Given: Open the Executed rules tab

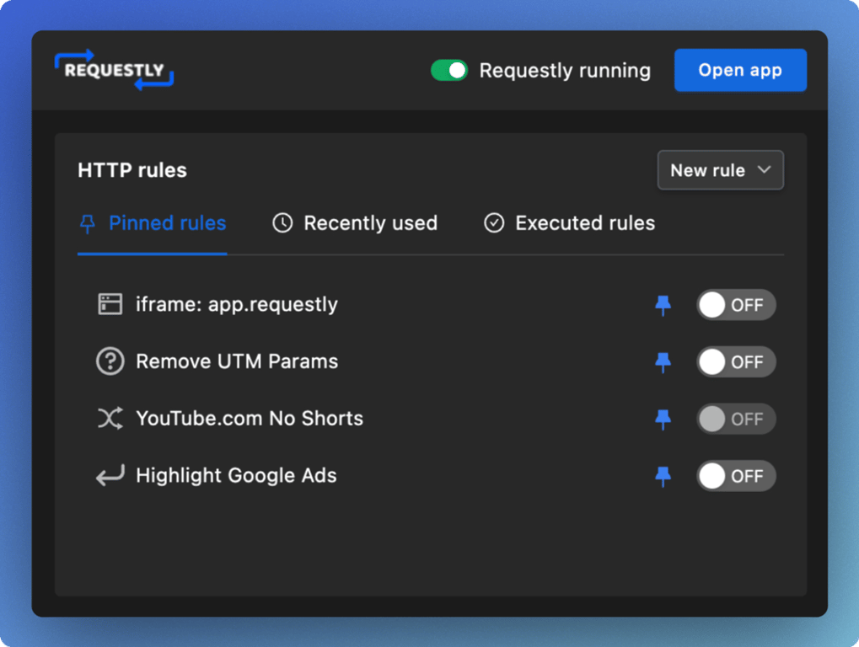Looking at the screenshot, I should [570, 223].
